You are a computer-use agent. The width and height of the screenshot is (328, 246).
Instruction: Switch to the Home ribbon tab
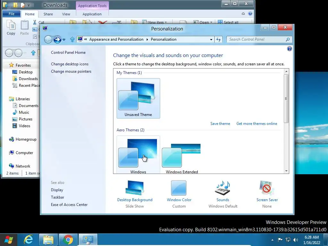point(30,14)
